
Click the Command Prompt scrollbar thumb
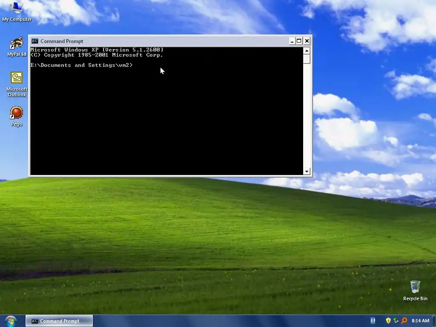coord(307,59)
